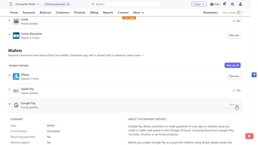Expand the Apple Pay row chevron

pos(9,90)
